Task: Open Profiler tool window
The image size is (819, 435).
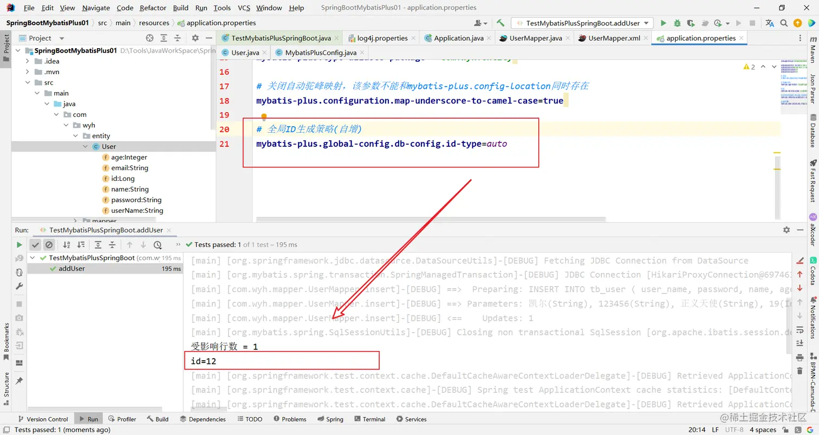Action: [x=122, y=419]
